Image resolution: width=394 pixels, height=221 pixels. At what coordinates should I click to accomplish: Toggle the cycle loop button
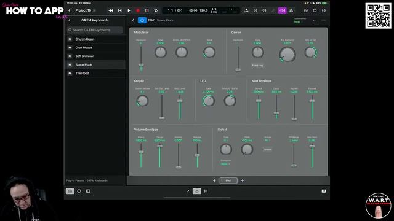[x=156, y=10]
